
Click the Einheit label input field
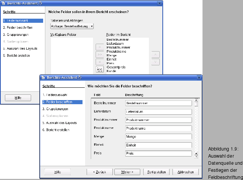click(159, 145)
